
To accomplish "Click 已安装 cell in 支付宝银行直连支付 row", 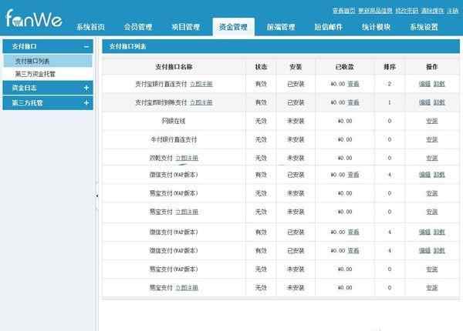I will tap(296, 84).
